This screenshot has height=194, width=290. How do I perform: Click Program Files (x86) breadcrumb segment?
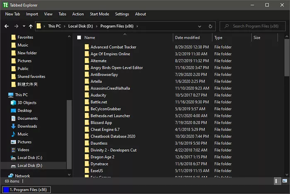pyautogui.click(x=117, y=26)
